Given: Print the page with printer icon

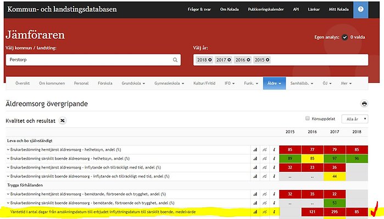Looking at the screenshot, I should click(364, 104).
